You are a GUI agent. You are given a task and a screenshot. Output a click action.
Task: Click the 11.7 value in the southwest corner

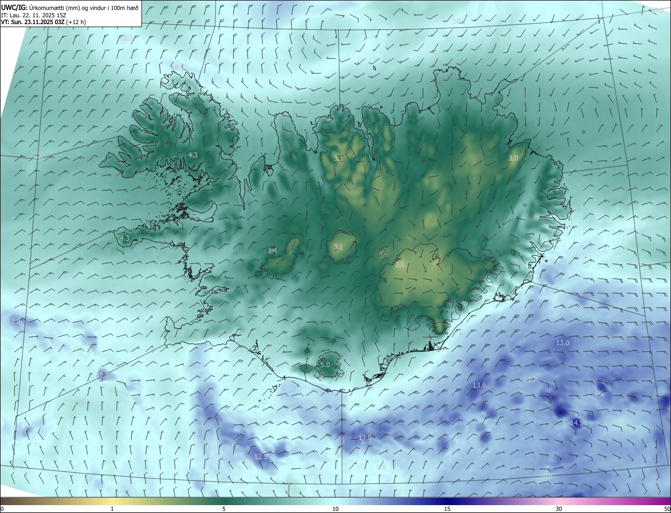click(x=27, y=431)
